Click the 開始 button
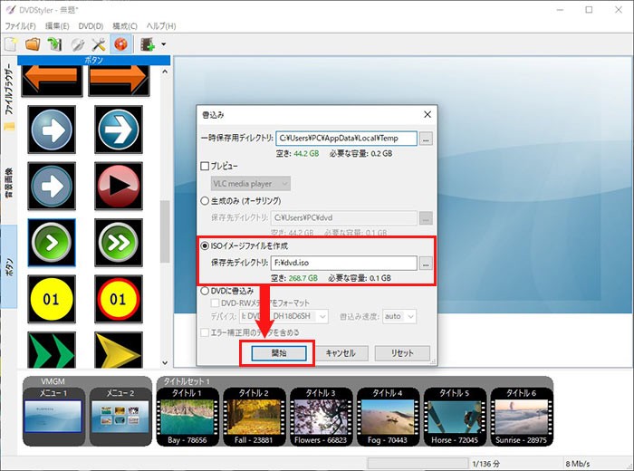 (x=279, y=353)
